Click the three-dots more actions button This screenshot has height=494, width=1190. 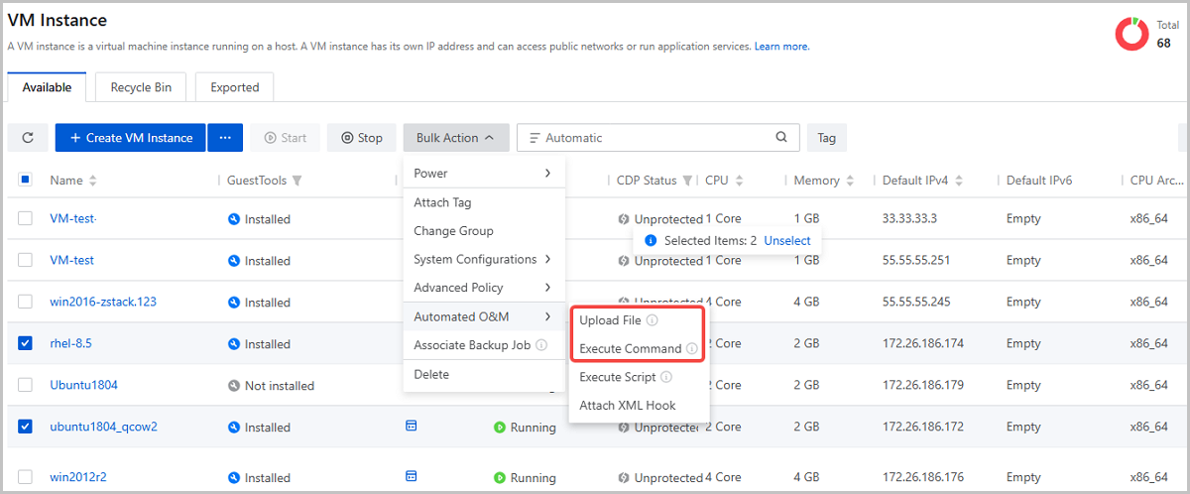tap(225, 138)
